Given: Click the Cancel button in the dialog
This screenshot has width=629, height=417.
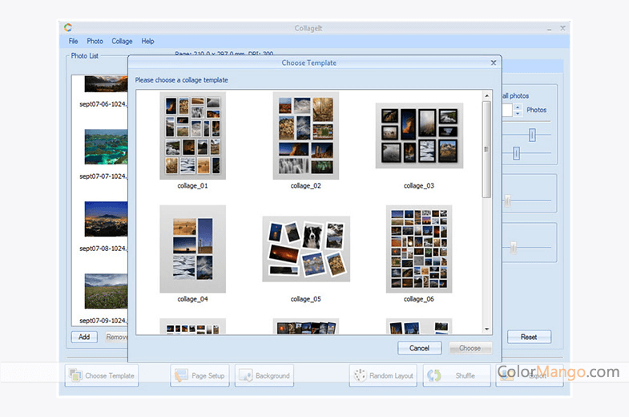Looking at the screenshot, I should point(419,348).
